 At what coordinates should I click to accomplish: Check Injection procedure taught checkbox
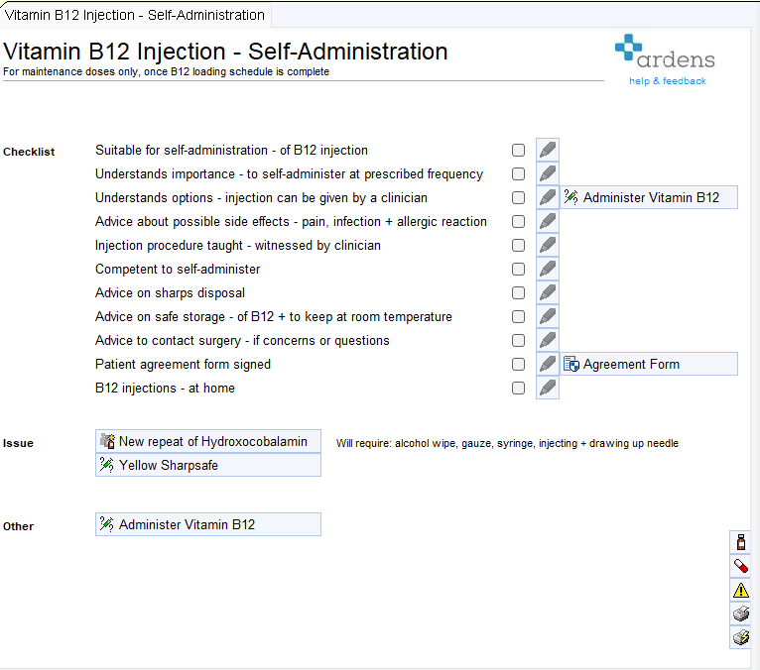pos(518,246)
